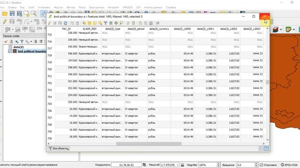Toggle bnd-political-boundary layer visibility checkbox
This screenshot has height=168, width=300.
[10, 51]
